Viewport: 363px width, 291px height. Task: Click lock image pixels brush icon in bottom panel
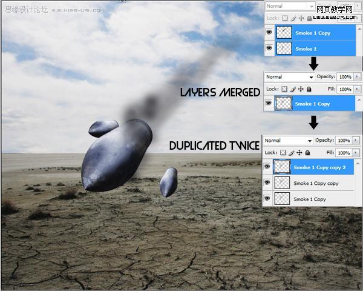292,152
